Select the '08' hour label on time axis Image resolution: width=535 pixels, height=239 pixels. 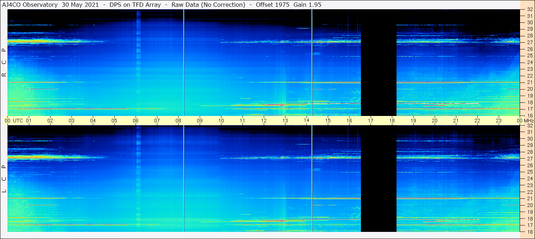[178, 121]
